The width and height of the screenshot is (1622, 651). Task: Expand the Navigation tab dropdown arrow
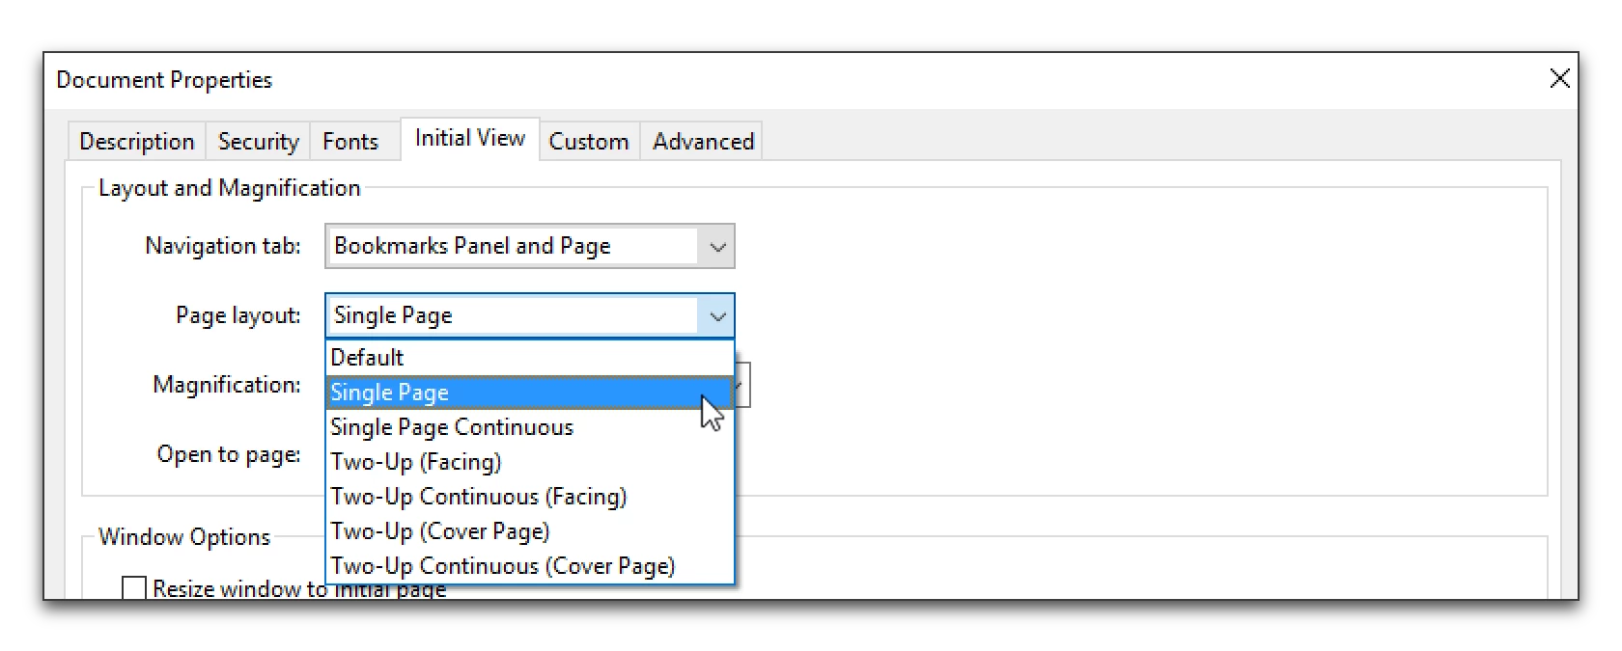tap(716, 247)
